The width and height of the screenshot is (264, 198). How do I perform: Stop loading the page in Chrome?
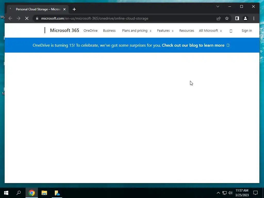27,18
